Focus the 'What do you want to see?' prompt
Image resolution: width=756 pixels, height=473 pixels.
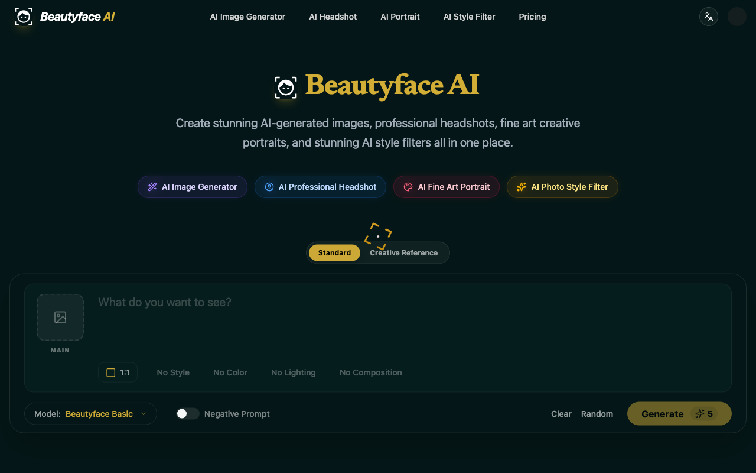click(x=408, y=322)
